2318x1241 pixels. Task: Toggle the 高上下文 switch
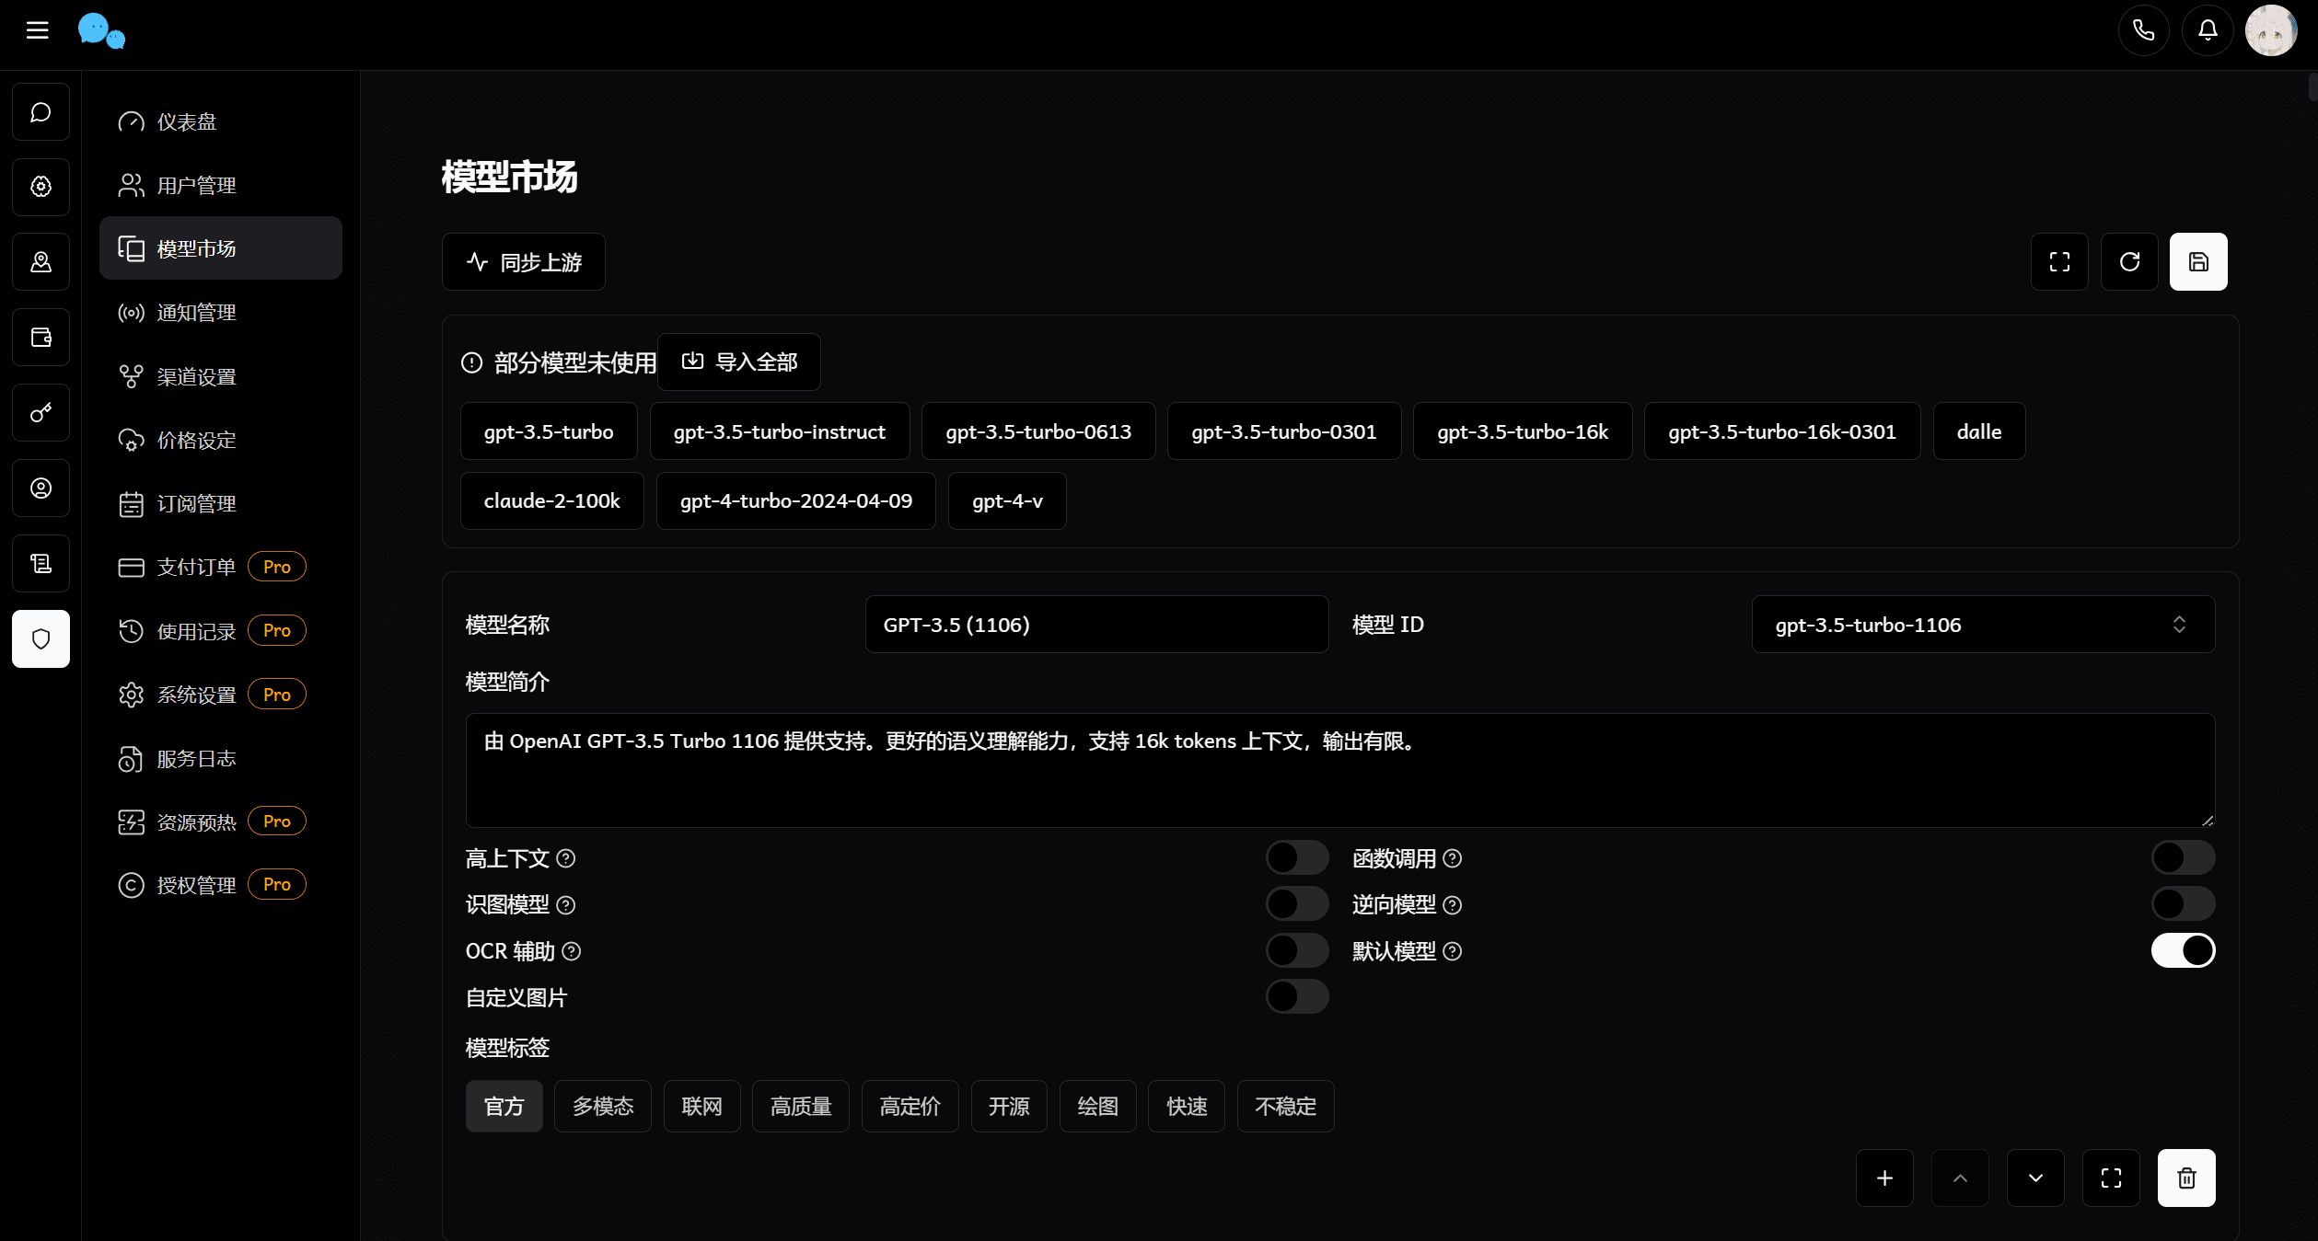[1297, 858]
